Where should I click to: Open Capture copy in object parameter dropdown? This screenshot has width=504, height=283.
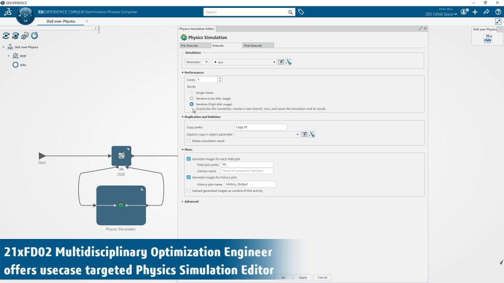[267, 134]
